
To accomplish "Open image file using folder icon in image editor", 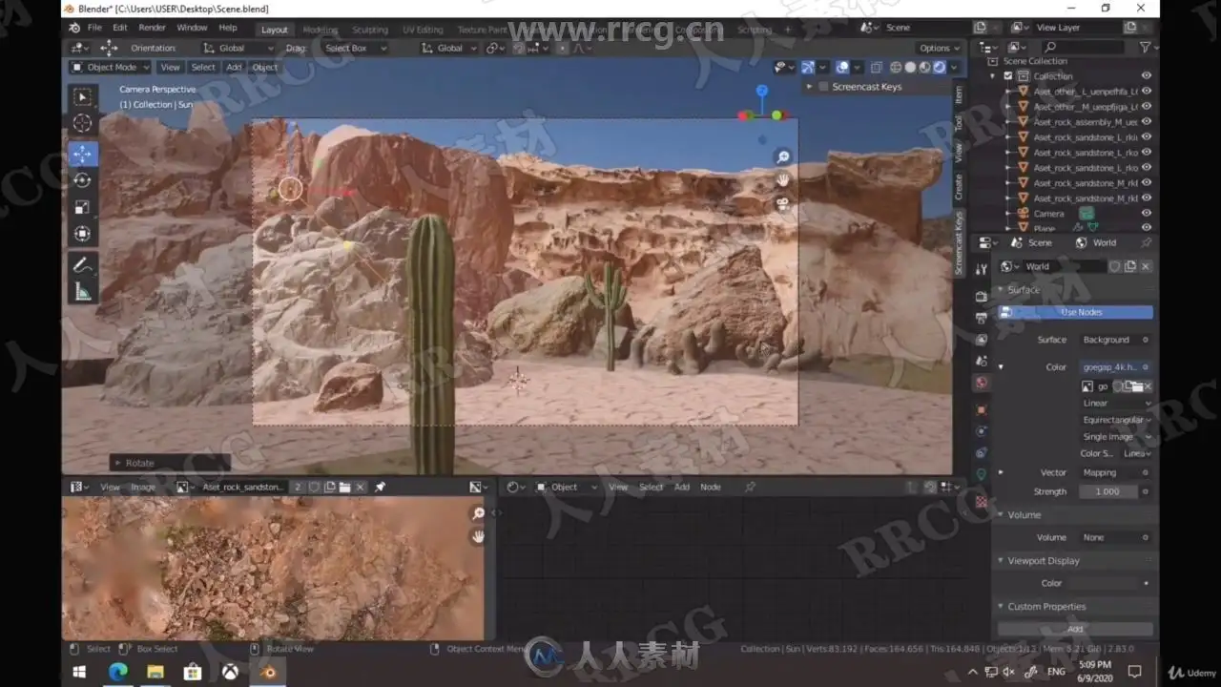I will [x=344, y=487].
